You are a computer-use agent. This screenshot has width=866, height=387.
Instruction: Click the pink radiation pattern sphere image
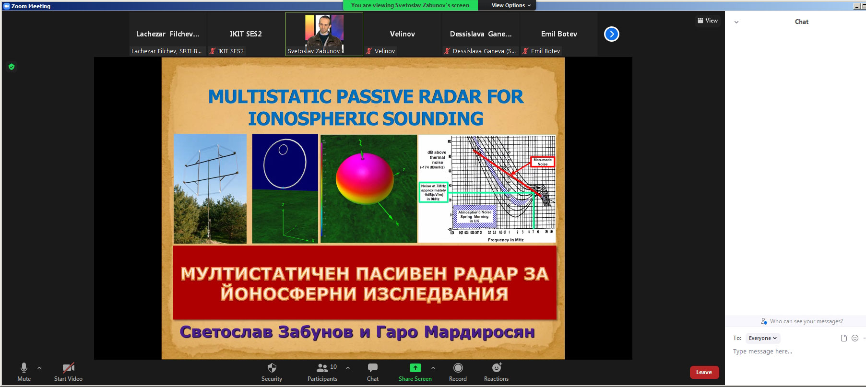click(x=368, y=189)
